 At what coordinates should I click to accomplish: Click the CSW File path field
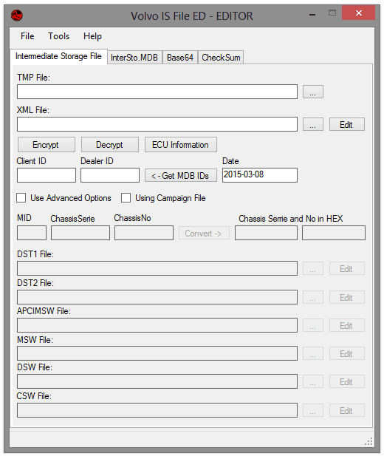point(157,410)
